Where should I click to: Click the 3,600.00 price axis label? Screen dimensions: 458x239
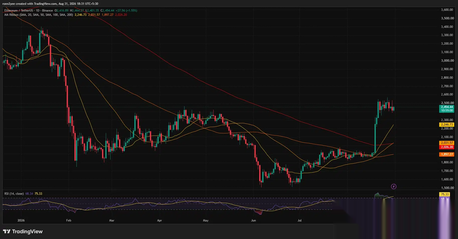447,10
